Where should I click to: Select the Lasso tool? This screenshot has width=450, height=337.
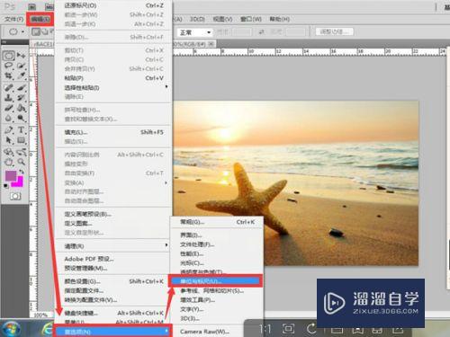9,66
